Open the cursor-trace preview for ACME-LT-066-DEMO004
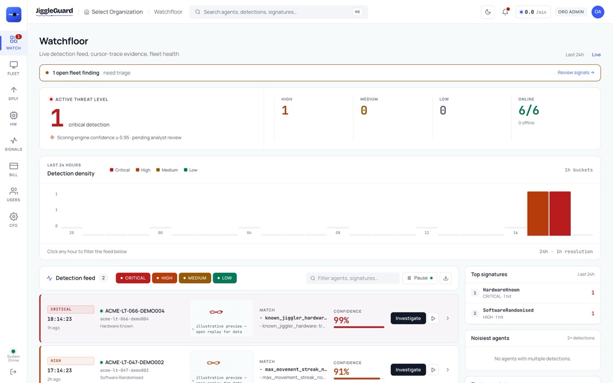The width and height of the screenshot is (613, 383). click(222, 318)
